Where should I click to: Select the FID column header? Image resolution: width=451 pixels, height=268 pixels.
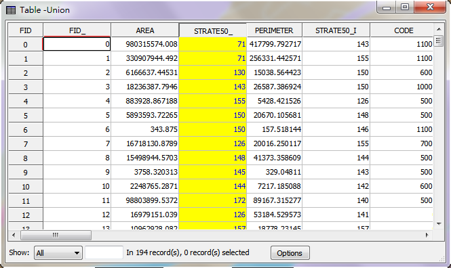point(26,30)
